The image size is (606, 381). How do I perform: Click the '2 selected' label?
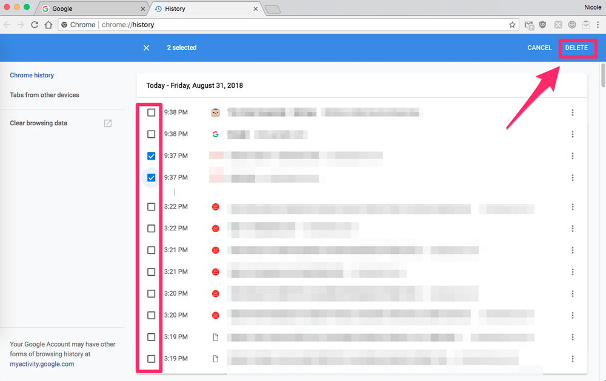point(182,48)
